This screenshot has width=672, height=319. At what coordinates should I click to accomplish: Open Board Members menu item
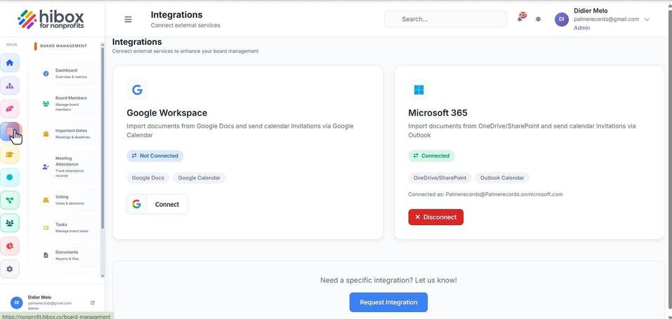[67, 104]
